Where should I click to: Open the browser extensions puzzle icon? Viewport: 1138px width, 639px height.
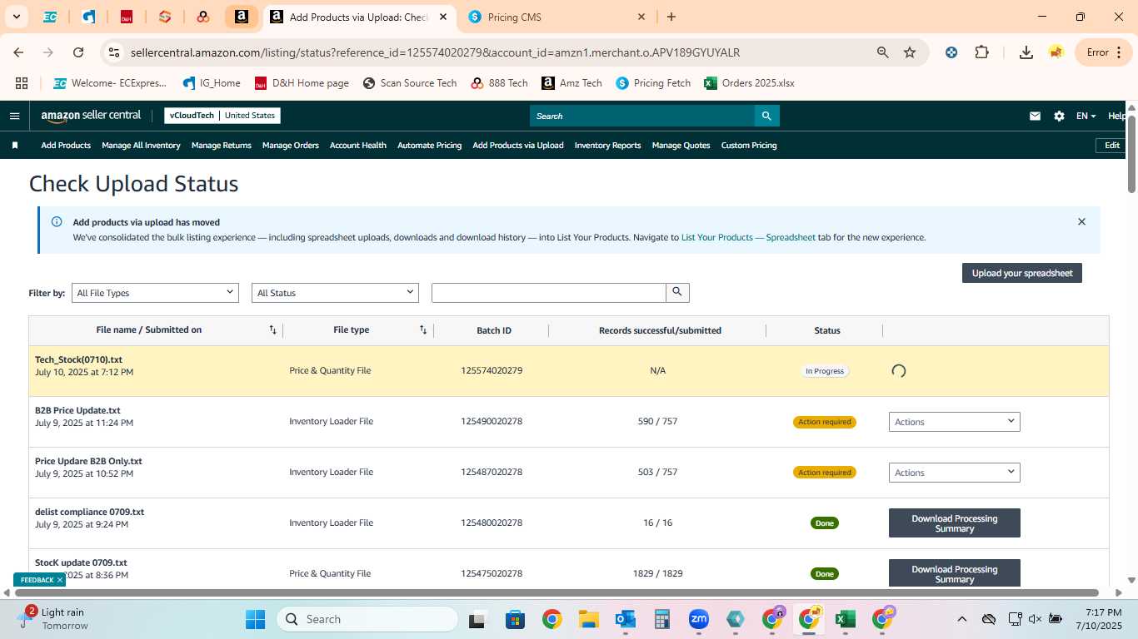[982, 52]
